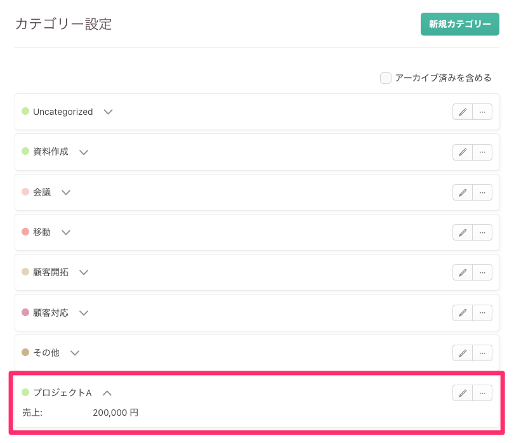Collapse the プロジェクトA category details
The height and width of the screenshot is (443, 514).
[x=107, y=393]
